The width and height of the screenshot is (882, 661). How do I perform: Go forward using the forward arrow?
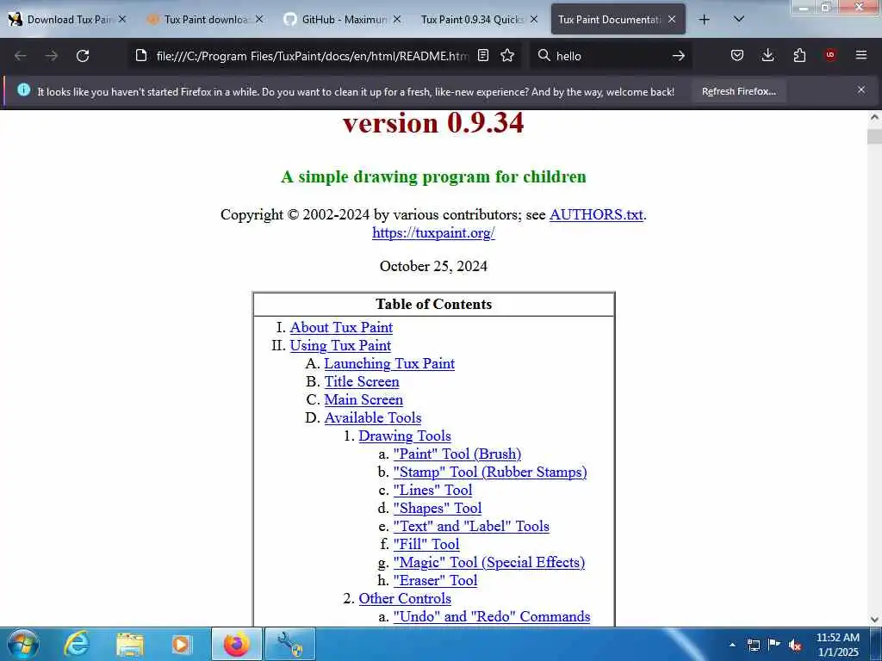click(x=52, y=56)
